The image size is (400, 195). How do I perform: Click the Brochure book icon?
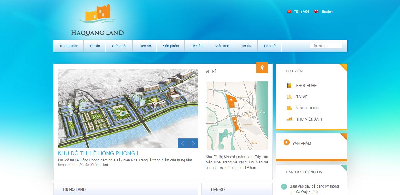[x=289, y=85]
